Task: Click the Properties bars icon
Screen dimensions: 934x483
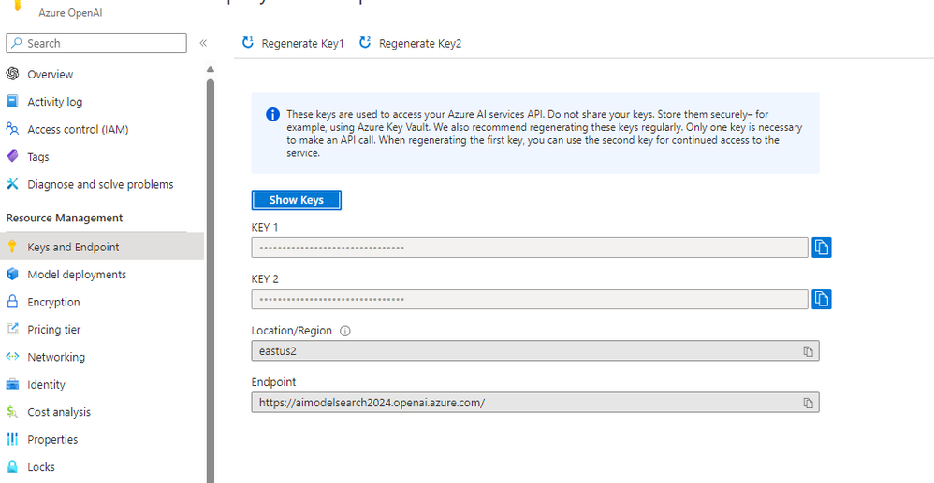Action: (12, 439)
